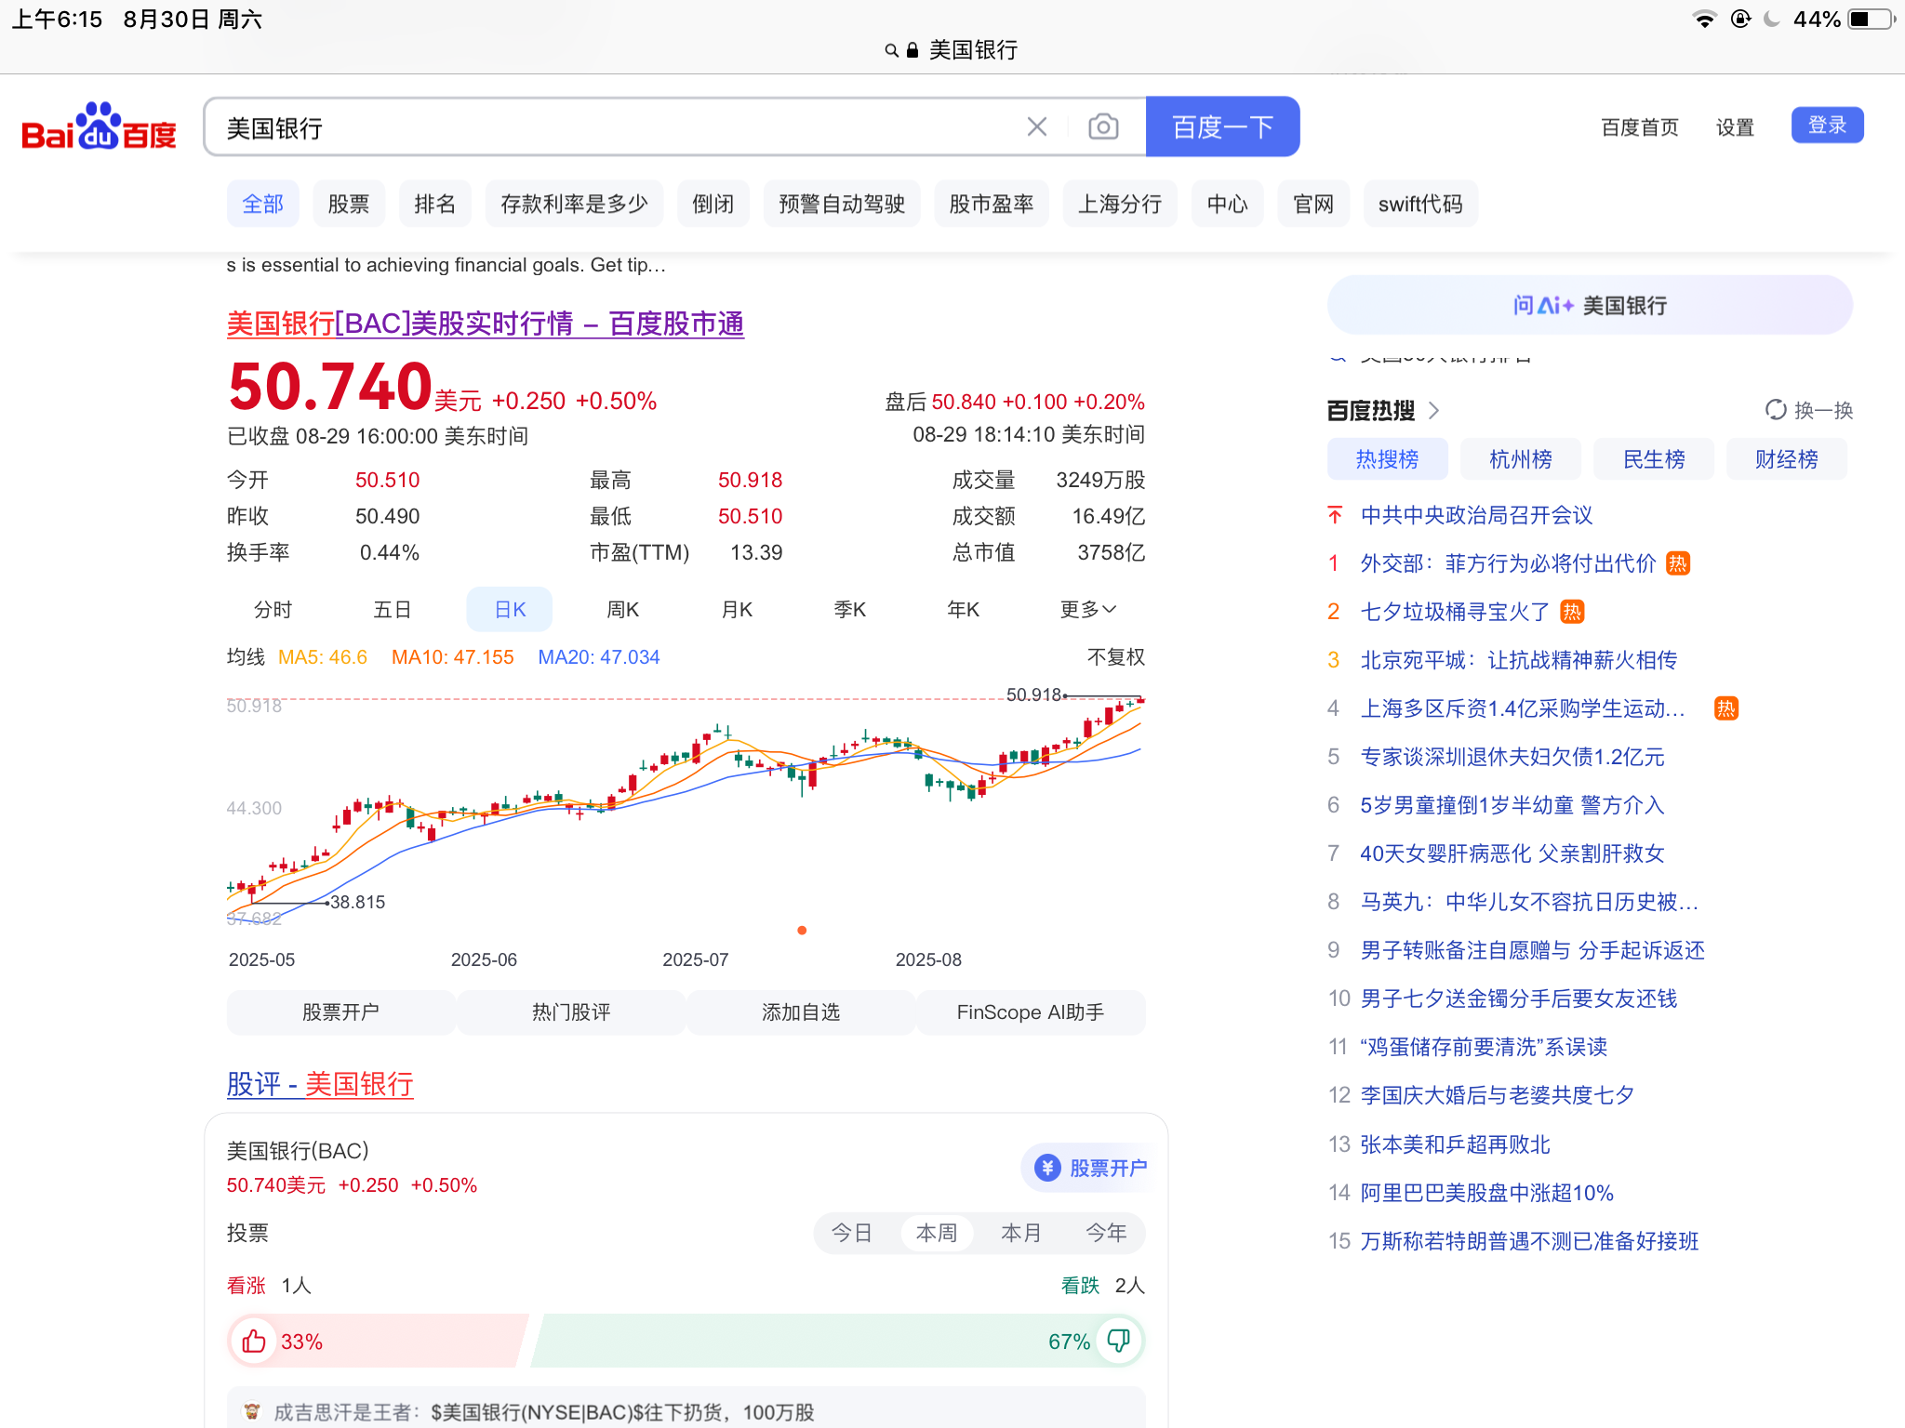Switch chart to 周K view
The height and width of the screenshot is (1428, 1905).
pos(623,610)
